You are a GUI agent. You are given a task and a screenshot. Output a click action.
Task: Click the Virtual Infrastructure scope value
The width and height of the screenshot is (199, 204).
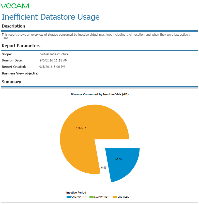point(54,54)
